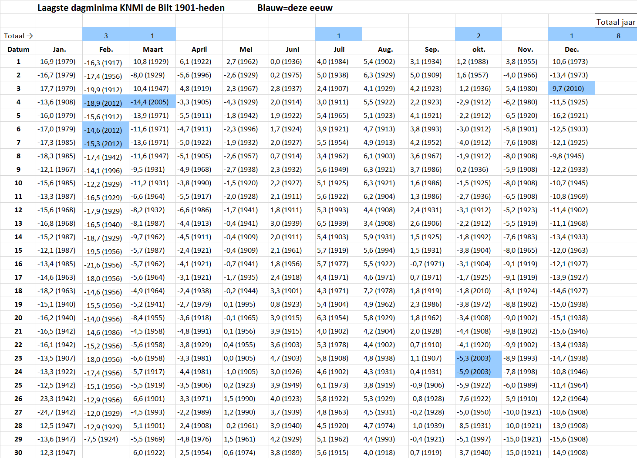Select the blue cell '-5,9 (2003)'
Image resolution: width=637 pixels, height=458 pixels.
coord(479,371)
